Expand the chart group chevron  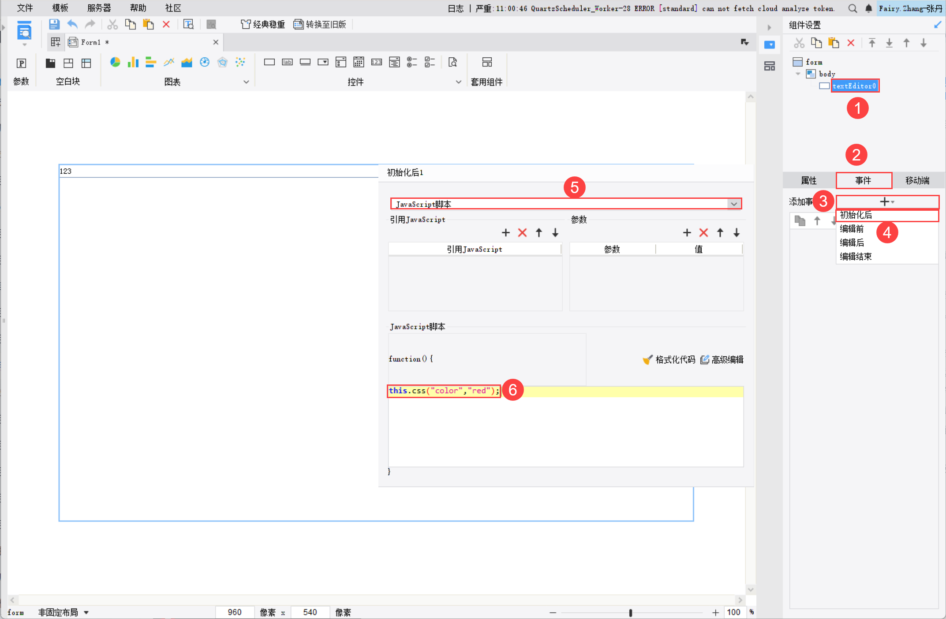point(246,82)
